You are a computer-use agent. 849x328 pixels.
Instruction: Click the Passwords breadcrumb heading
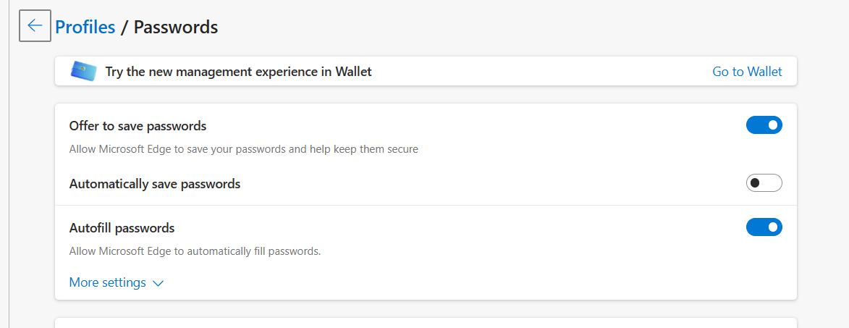[x=176, y=27]
